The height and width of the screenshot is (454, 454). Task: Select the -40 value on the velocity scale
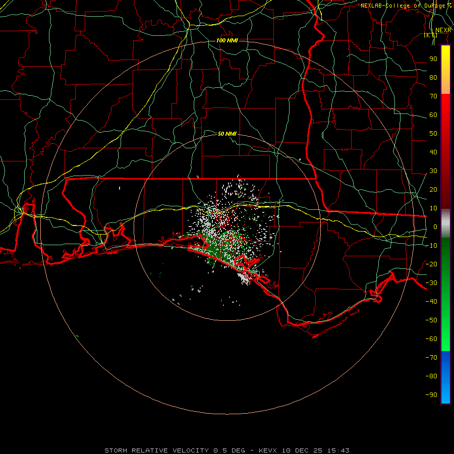[x=431, y=302]
